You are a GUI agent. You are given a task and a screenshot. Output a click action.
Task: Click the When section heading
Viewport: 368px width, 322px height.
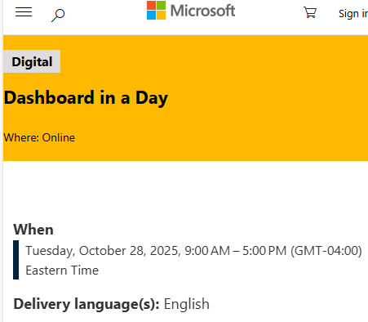click(33, 230)
